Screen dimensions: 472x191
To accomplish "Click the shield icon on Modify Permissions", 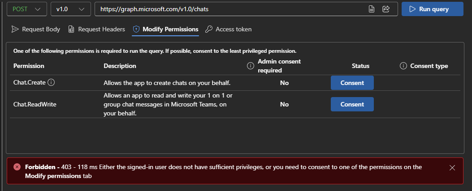I will [x=136, y=29].
